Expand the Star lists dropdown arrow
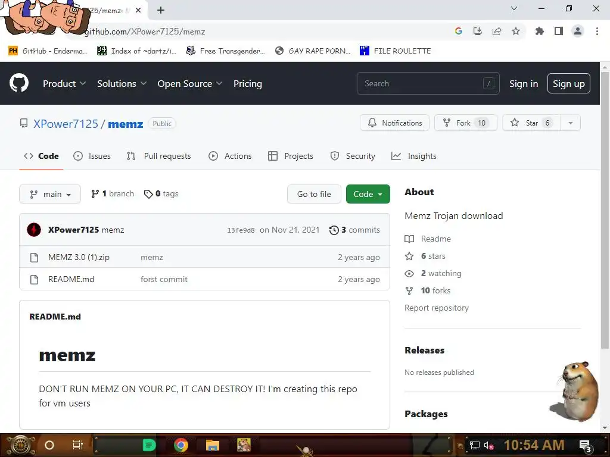The height and width of the screenshot is (457, 610). (x=571, y=123)
